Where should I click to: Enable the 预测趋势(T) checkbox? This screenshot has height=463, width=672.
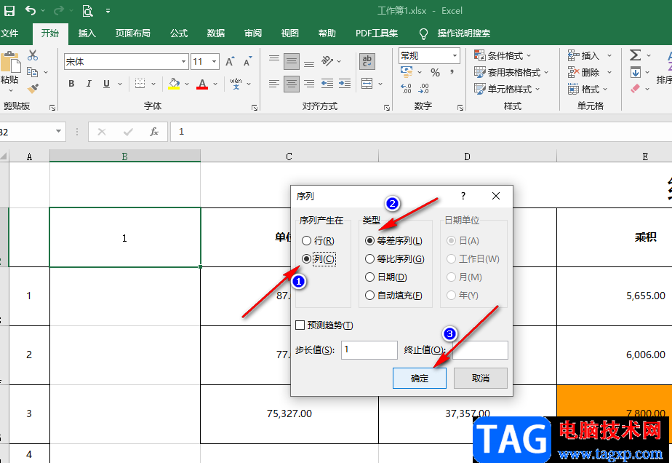coord(324,325)
